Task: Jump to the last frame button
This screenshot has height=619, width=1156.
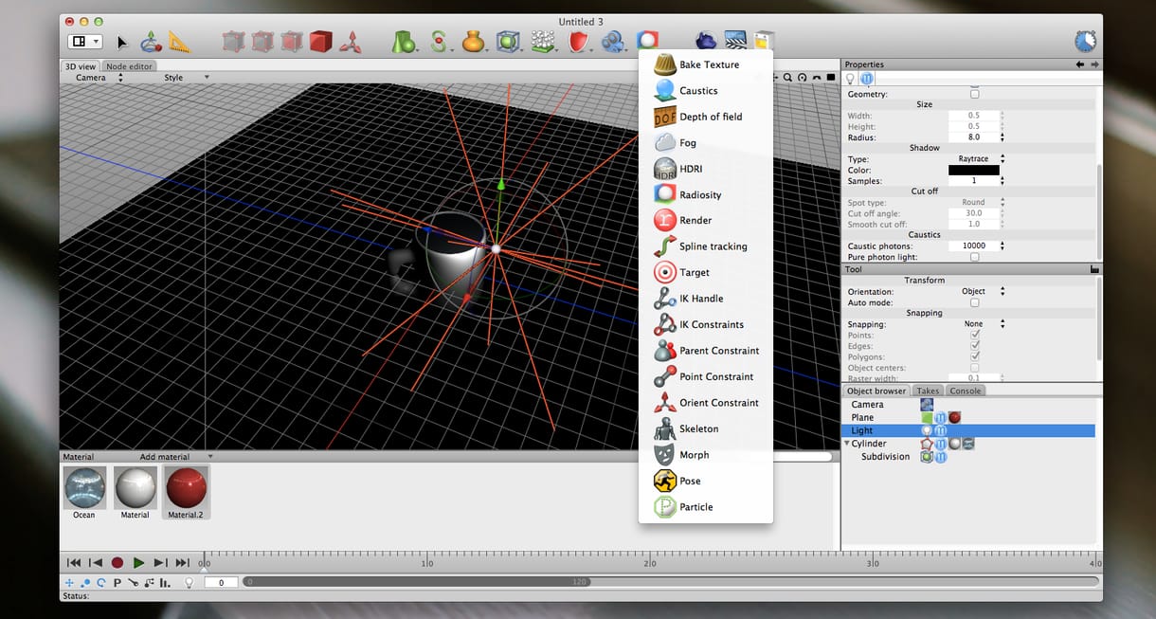Action: pos(183,563)
